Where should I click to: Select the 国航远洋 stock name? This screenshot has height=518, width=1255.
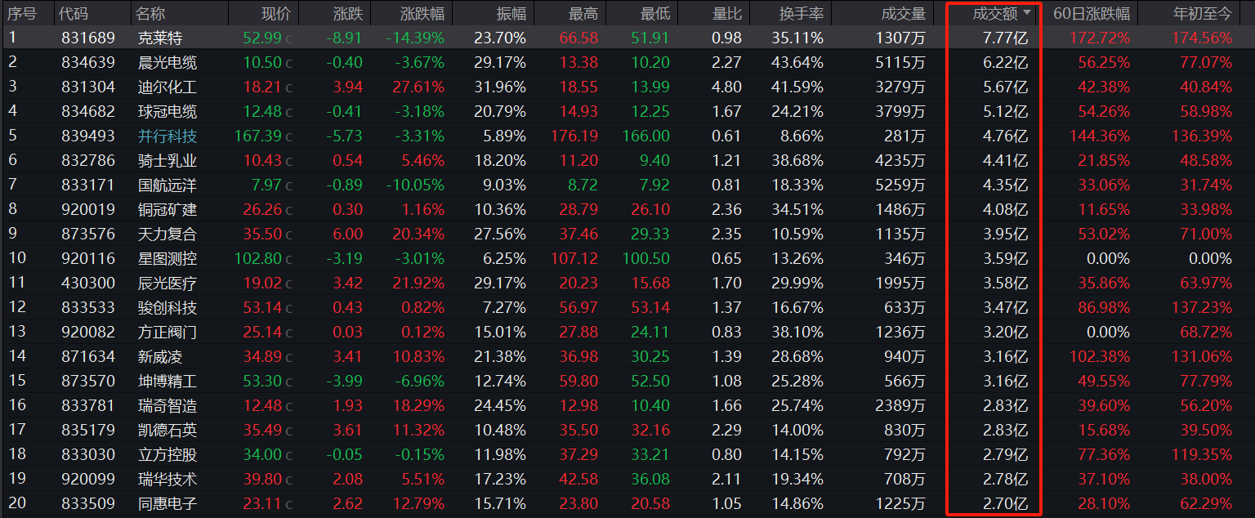click(x=167, y=185)
